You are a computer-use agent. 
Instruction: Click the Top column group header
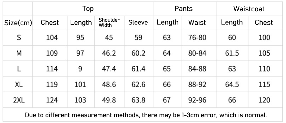tap(88, 9)
